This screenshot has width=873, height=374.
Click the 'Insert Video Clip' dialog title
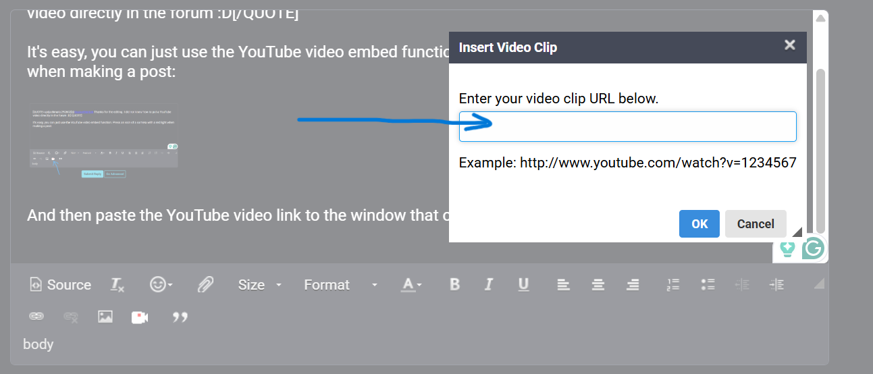pos(508,47)
